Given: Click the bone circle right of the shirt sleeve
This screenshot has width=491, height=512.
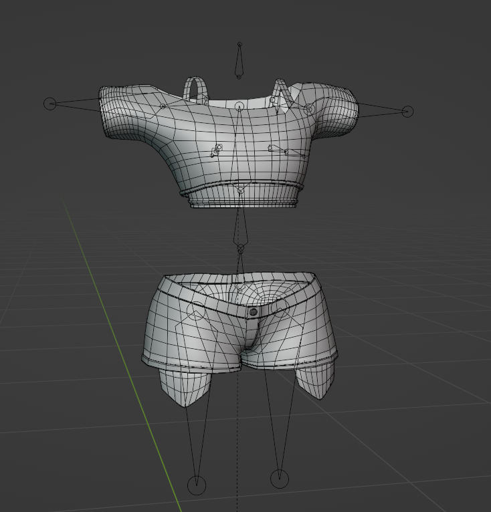Looking at the screenshot, I should (x=407, y=112).
